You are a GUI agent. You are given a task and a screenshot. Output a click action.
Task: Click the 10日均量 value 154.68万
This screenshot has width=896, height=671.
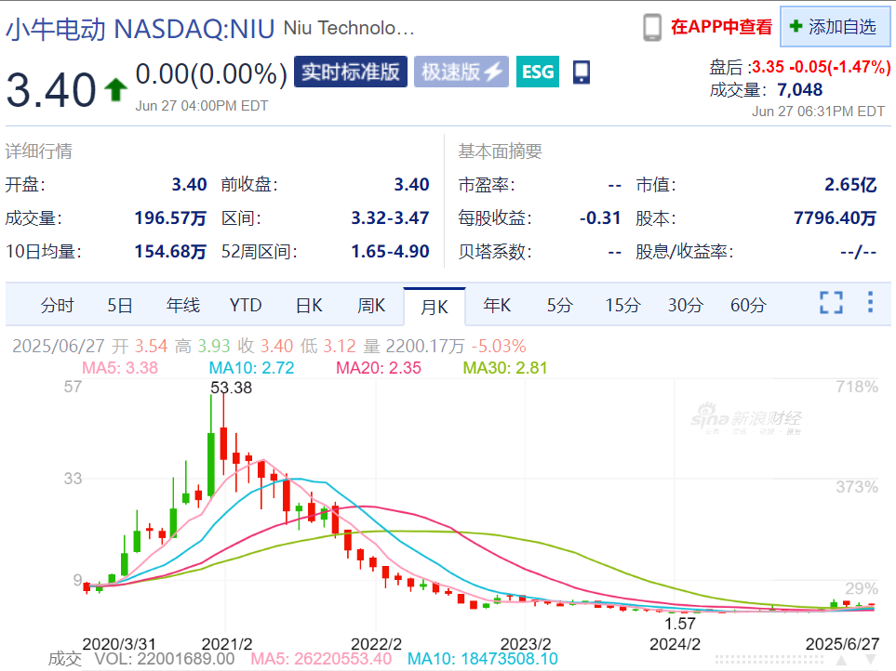click(x=170, y=251)
